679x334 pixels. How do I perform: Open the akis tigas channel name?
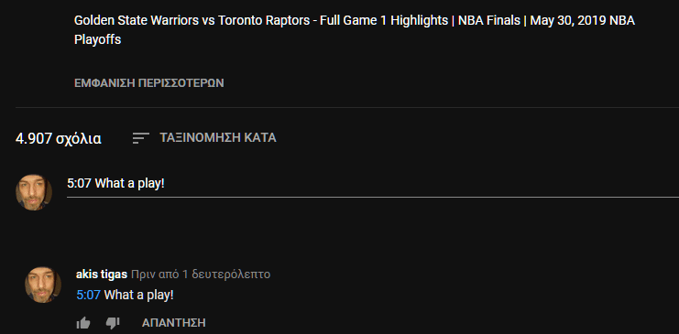tap(102, 275)
